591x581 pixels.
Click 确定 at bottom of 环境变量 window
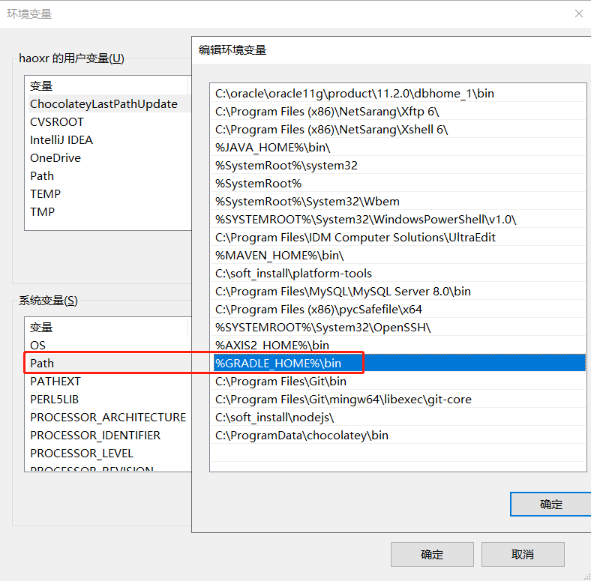432,554
